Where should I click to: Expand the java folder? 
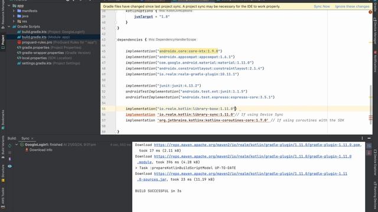click(14, 16)
